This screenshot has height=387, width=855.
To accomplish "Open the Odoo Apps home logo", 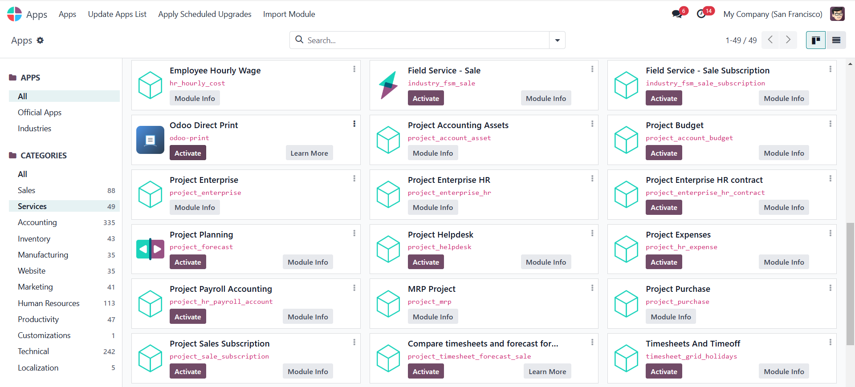I will click(x=14, y=14).
